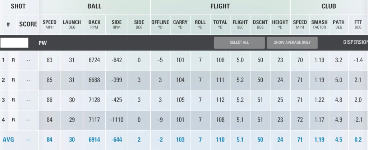Click the AVG row label

[8, 140]
